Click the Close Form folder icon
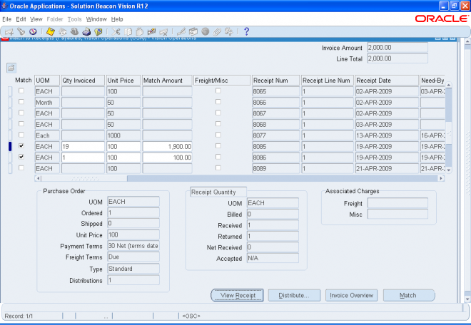Viewport: 471px width, 325px height. [98, 31]
